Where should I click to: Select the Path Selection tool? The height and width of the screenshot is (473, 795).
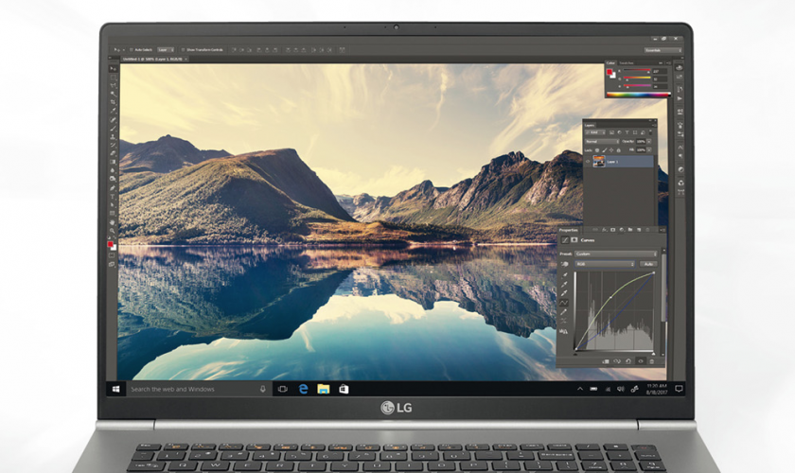[x=113, y=205]
